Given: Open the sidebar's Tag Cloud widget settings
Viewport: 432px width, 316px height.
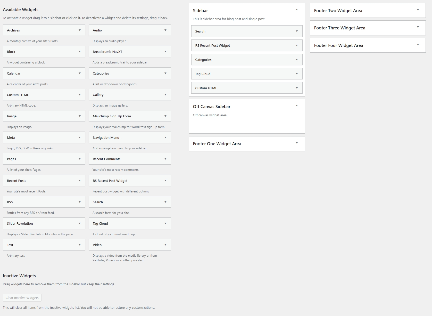Looking at the screenshot, I should click(297, 74).
